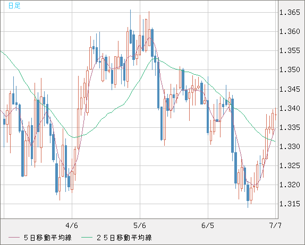Select the 1.330 price axis label
The width and height of the screenshot is (305, 245).
coord(290,146)
